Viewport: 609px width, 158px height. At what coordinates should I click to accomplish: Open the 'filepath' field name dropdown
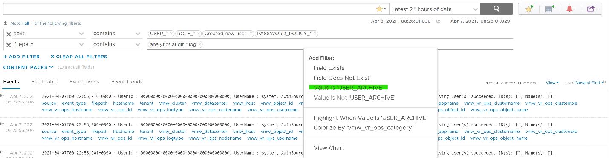pos(49,44)
